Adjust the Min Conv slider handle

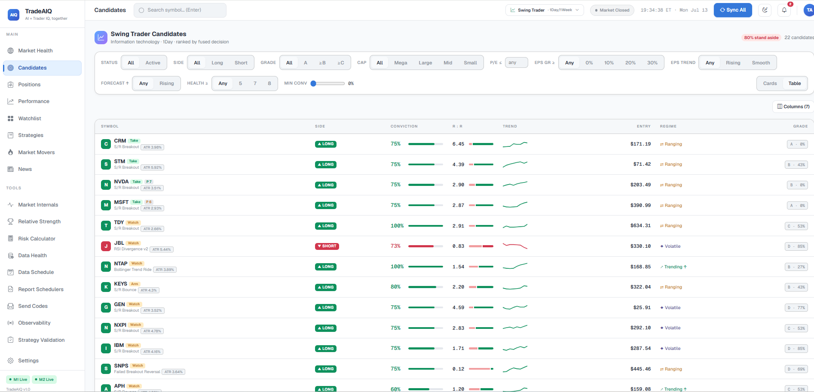[x=313, y=83]
